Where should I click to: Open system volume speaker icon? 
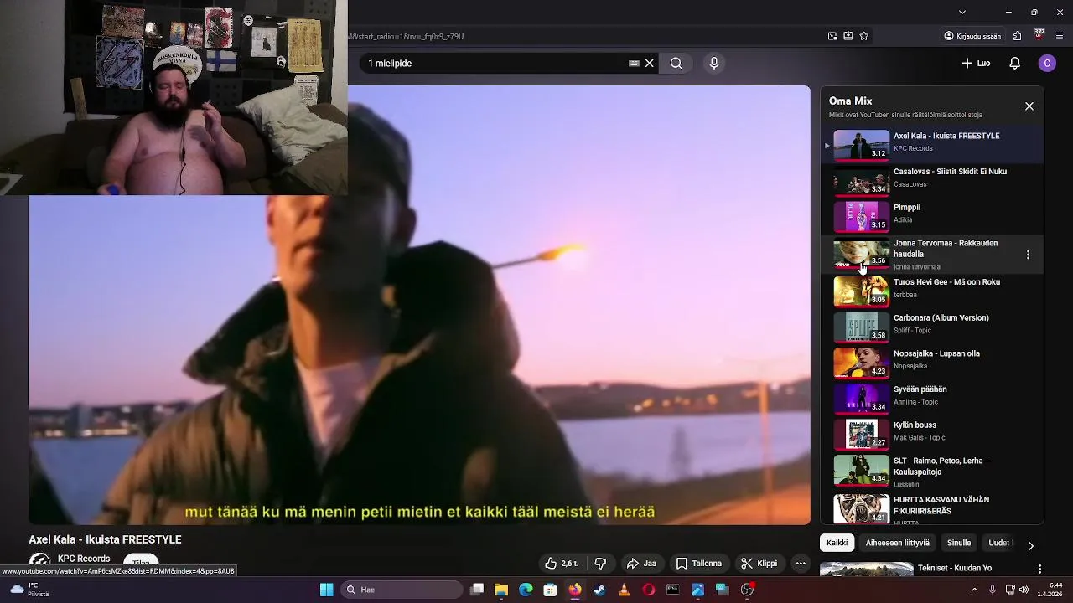click(x=1024, y=590)
